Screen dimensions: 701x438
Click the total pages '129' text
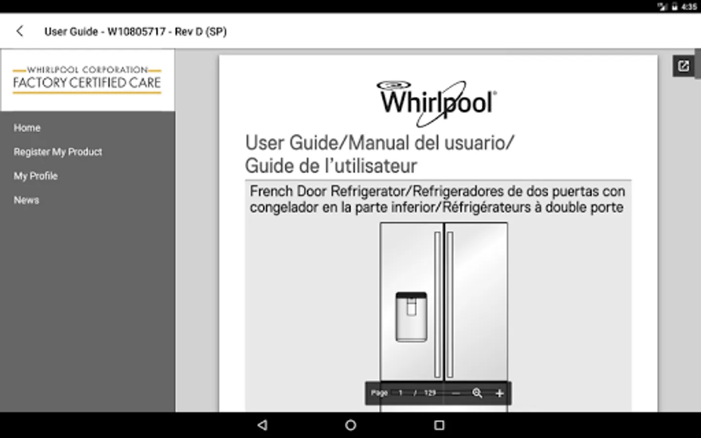tap(430, 393)
